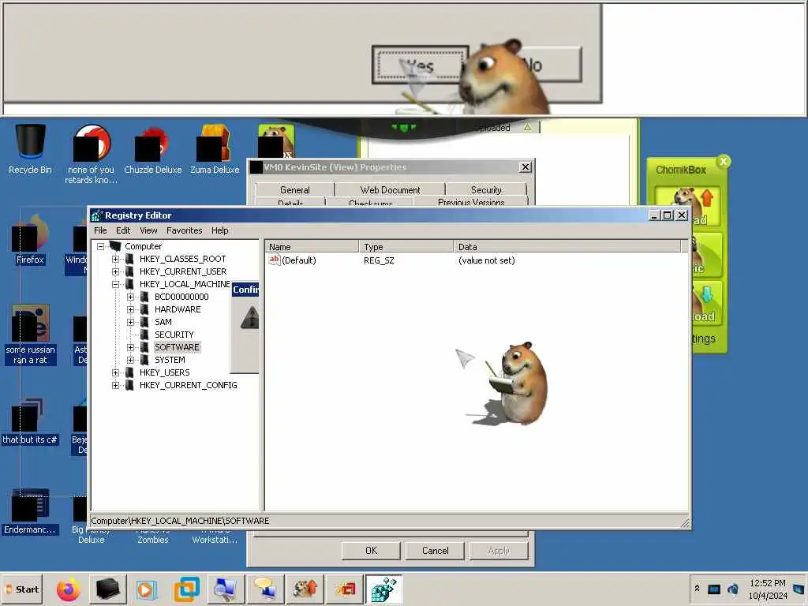Collapse the HKEY_LOCAL_MACHINE hive
Image resolution: width=808 pixels, height=606 pixels.
click(116, 284)
